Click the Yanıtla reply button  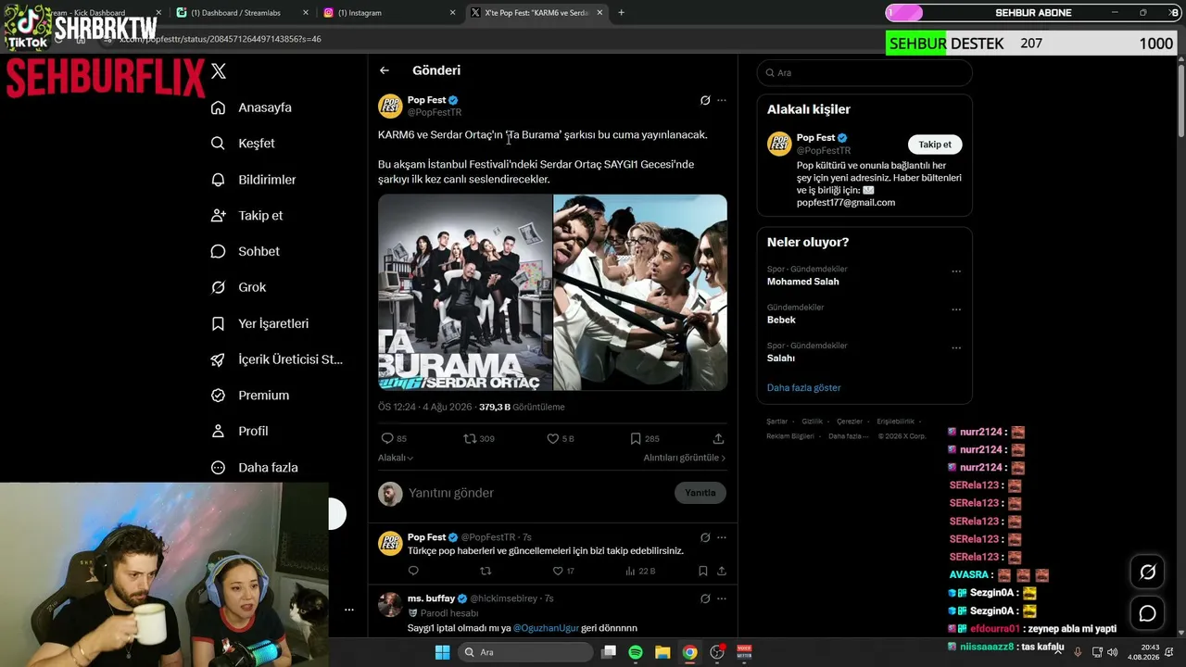(700, 493)
